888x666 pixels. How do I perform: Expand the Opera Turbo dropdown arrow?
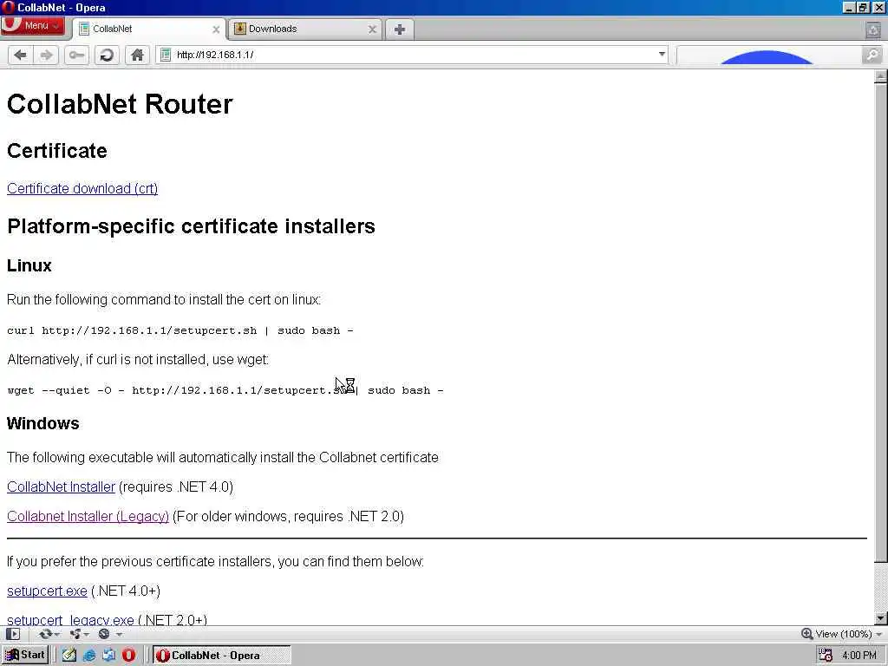[119, 635]
